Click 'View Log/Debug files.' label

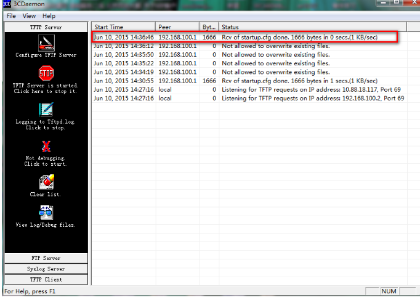tap(46, 225)
